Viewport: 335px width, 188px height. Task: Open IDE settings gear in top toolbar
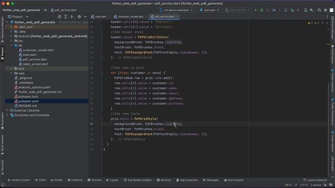326,10
